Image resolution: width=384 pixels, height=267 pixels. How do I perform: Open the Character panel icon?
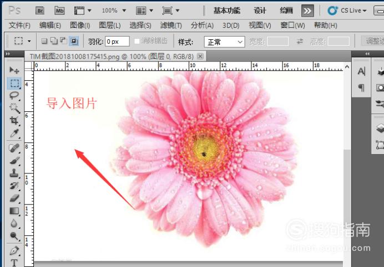[x=361, y=71]
